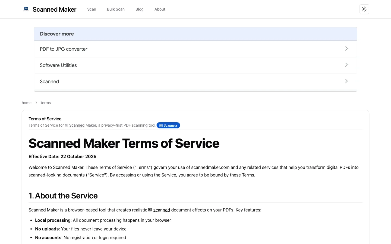Select the PDF to JPG converter entry

tap(195, 49)
